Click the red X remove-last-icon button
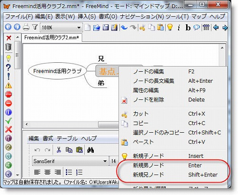 point(9,38)
